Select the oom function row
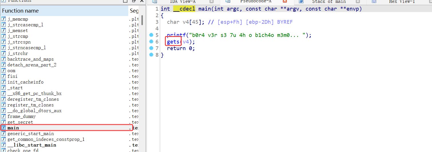432x152 pixels. (x=70, y=71)
